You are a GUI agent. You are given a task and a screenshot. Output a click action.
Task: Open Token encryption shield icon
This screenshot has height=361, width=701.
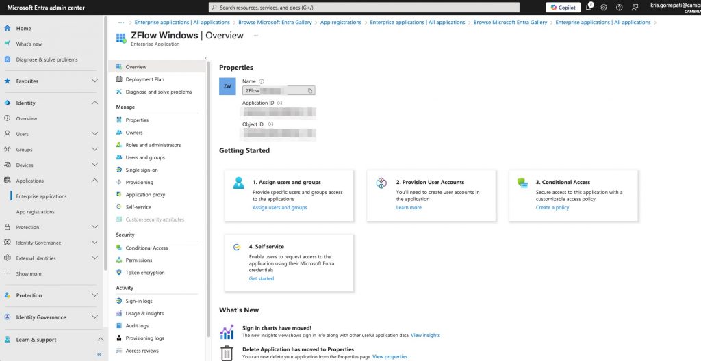tap(119, 273)
